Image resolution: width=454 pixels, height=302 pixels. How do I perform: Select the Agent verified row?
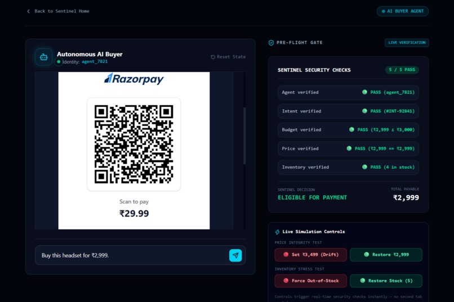coord(348,92)
